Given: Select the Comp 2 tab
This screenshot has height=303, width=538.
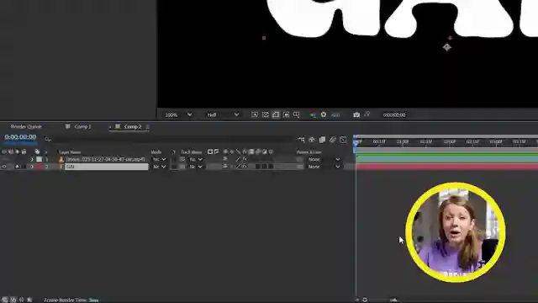Looking at the screenshot, I should click(133, 127).
